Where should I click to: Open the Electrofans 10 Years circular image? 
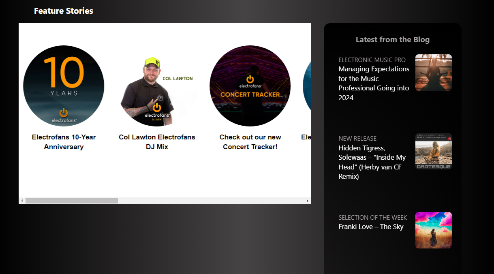click(64, 86)
